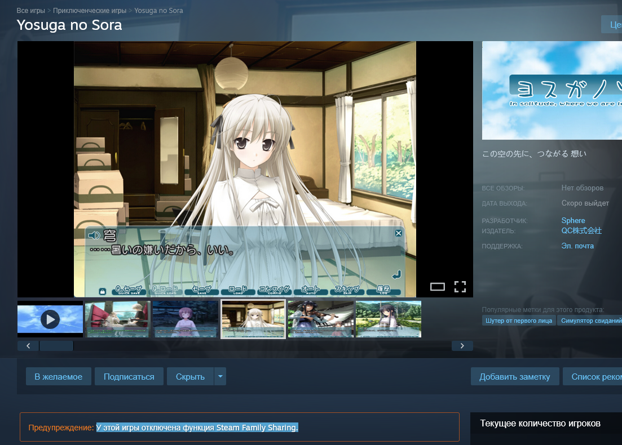Click the return arrow icon in dialogue box
Image resolution: width=622 pixels, height=445 pixels.
tap(396, 274)
